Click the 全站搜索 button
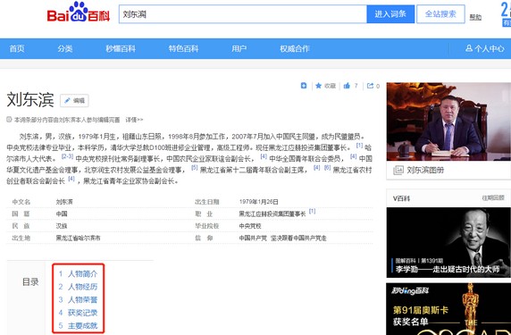This screenshot has height=335, width=511. point(440,14)
